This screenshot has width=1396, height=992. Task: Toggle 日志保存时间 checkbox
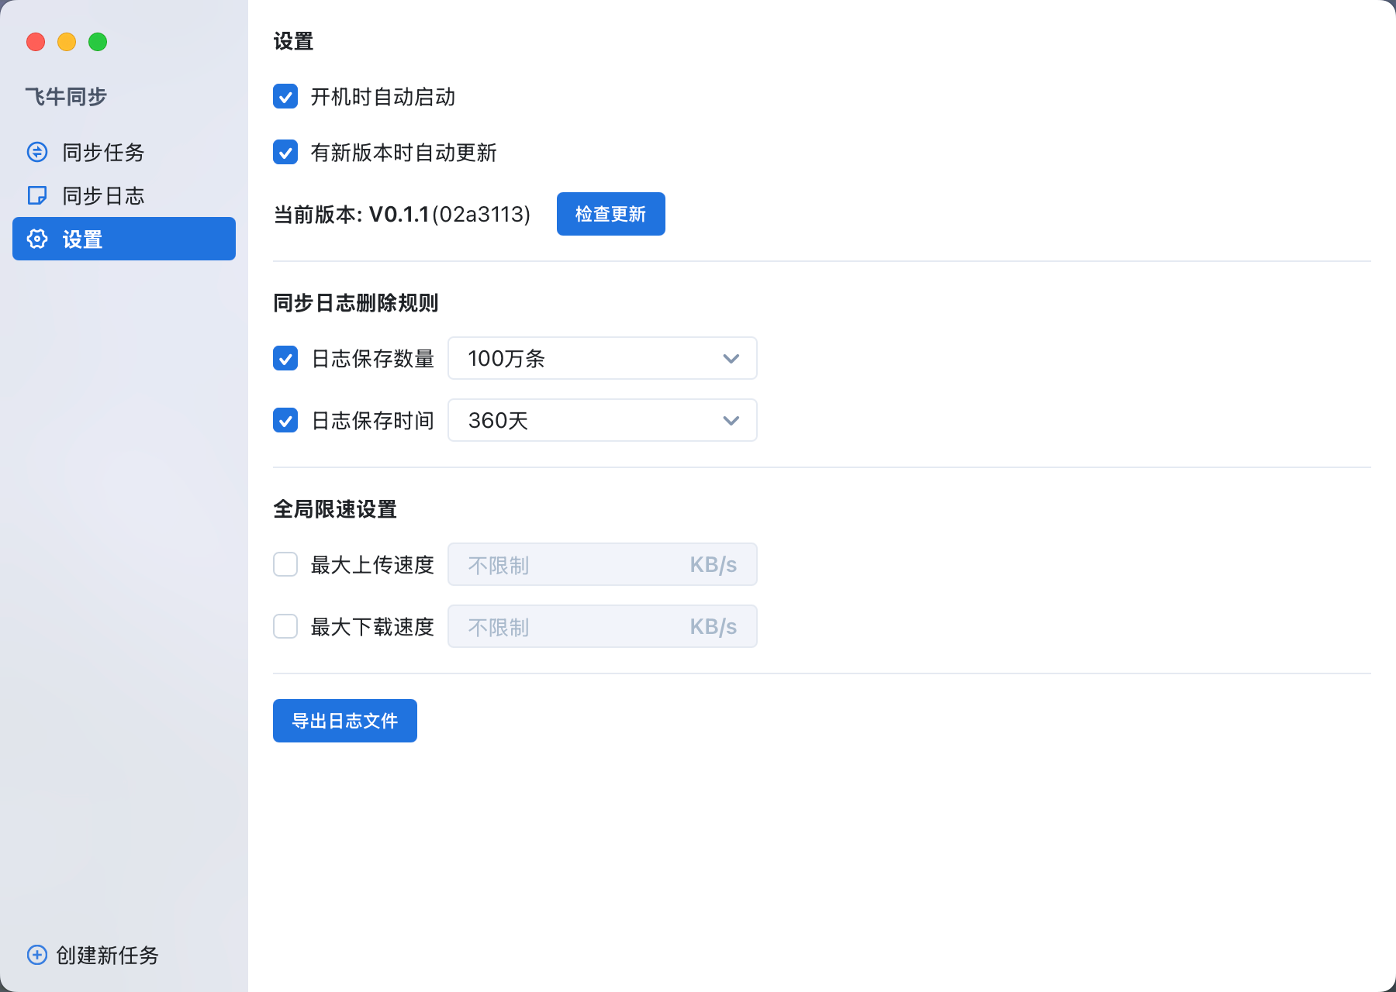pos(285,421)
